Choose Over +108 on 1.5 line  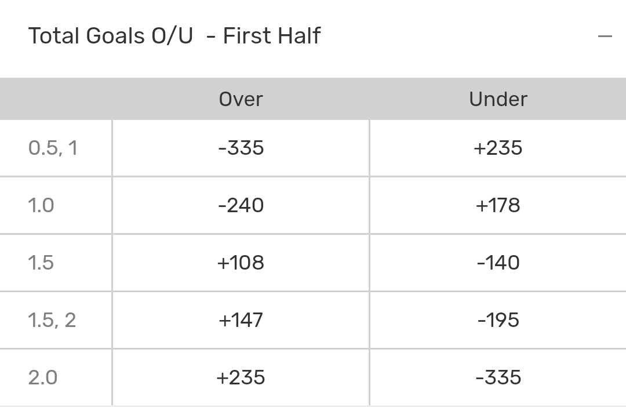pos(241,263)
